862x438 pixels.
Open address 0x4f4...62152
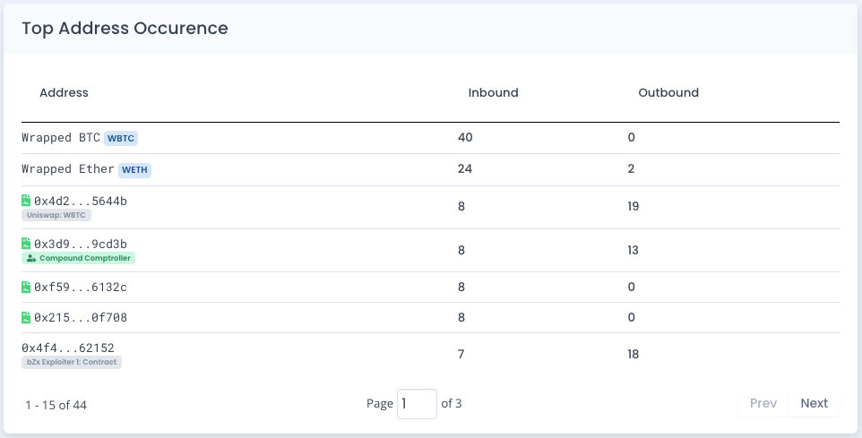(68, 348)
